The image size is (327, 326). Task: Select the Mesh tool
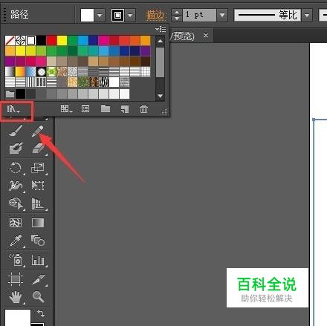[x=16, y=223]
